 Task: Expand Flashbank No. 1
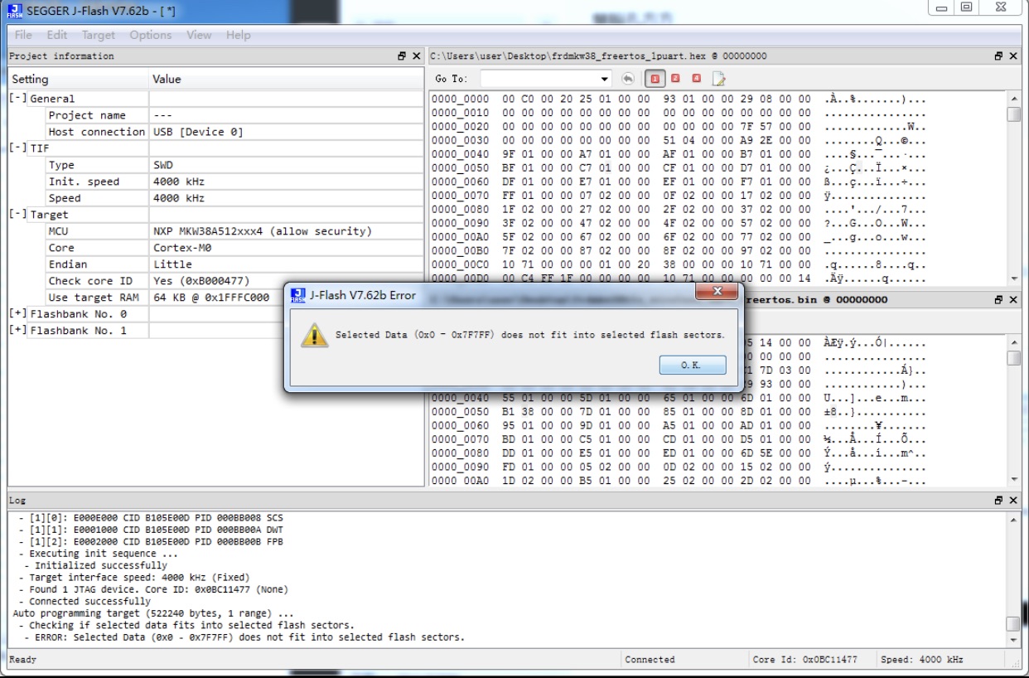[17, 331]
